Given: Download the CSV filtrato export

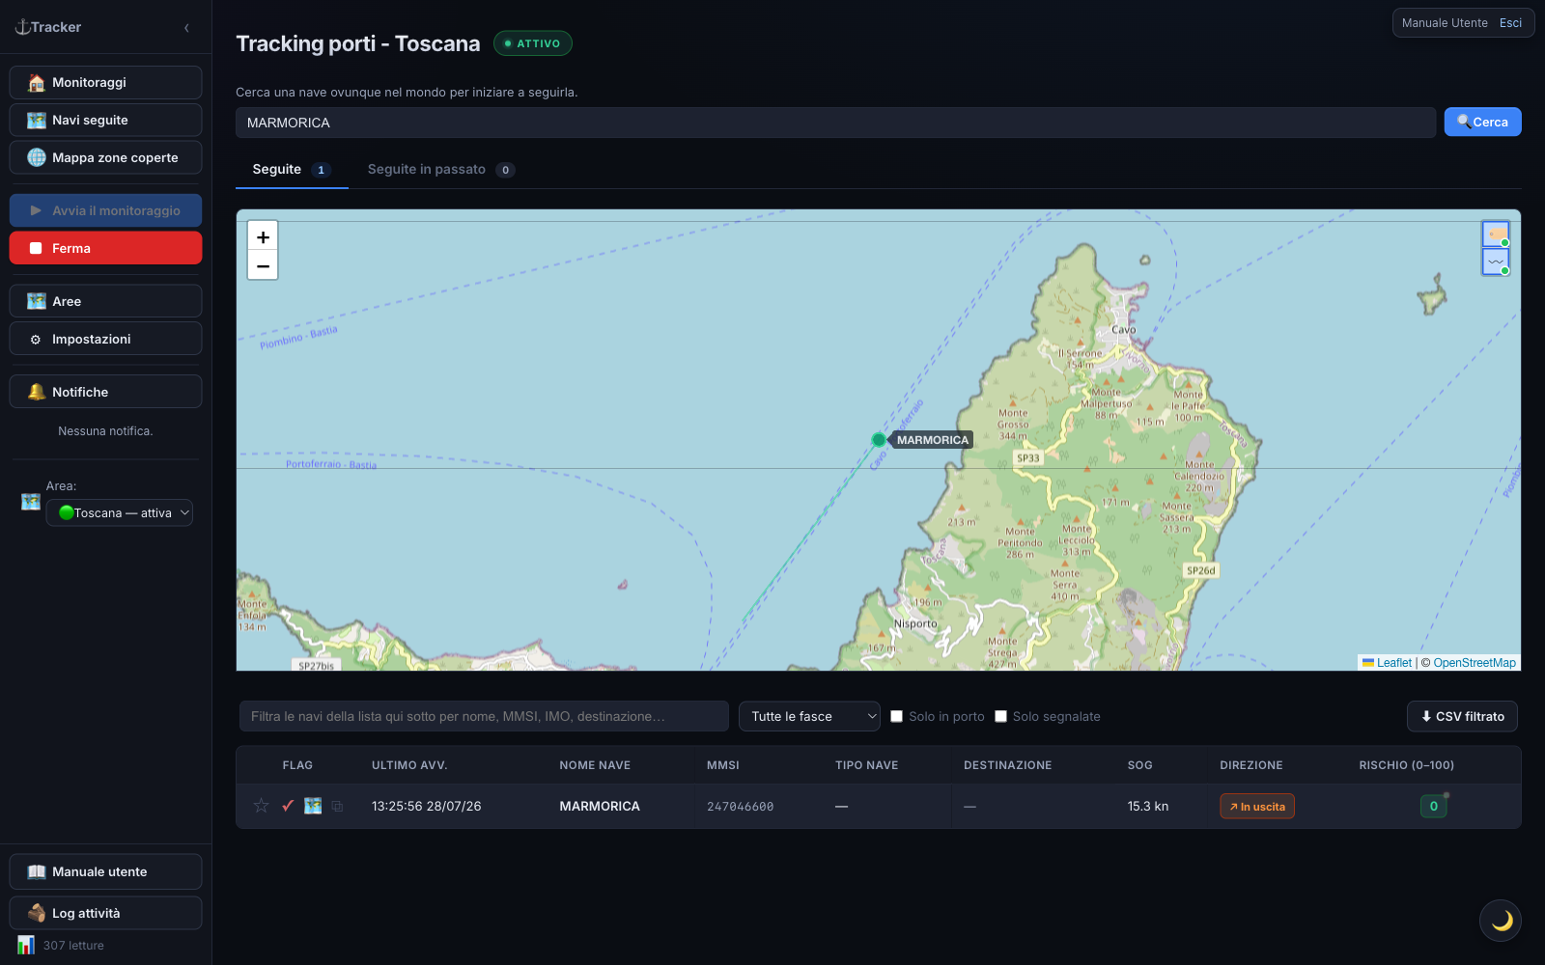Looking at the screenshot, I should pos(1462,716).
